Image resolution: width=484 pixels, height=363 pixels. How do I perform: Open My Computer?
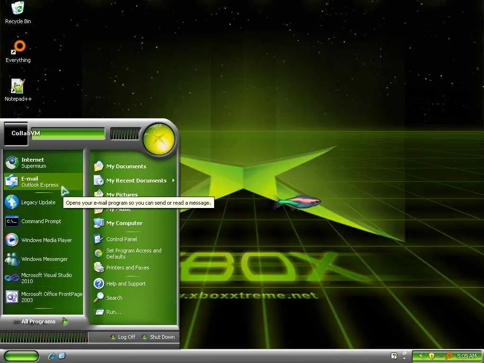coord(134,223)
